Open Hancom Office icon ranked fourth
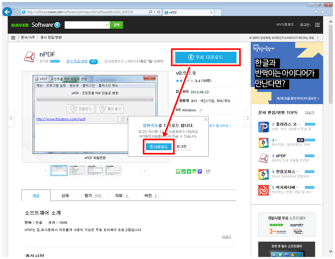Image resolution: width=335 pixels, height=259 pixels. click(x=263, y=174)
